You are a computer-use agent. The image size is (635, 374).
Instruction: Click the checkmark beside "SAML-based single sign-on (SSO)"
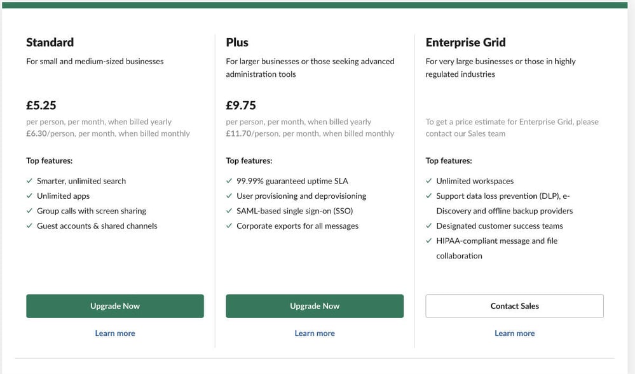(x=229, y=211)
